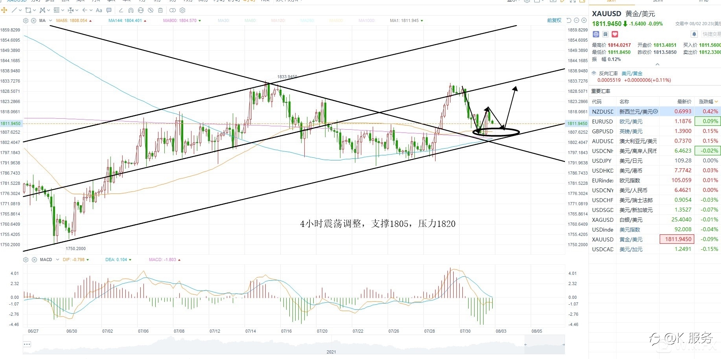Click the highlighted XAUUSD price 1811.9450 cell
The height and width of the screenshot is (359, 721).
(x=677, y=239)
